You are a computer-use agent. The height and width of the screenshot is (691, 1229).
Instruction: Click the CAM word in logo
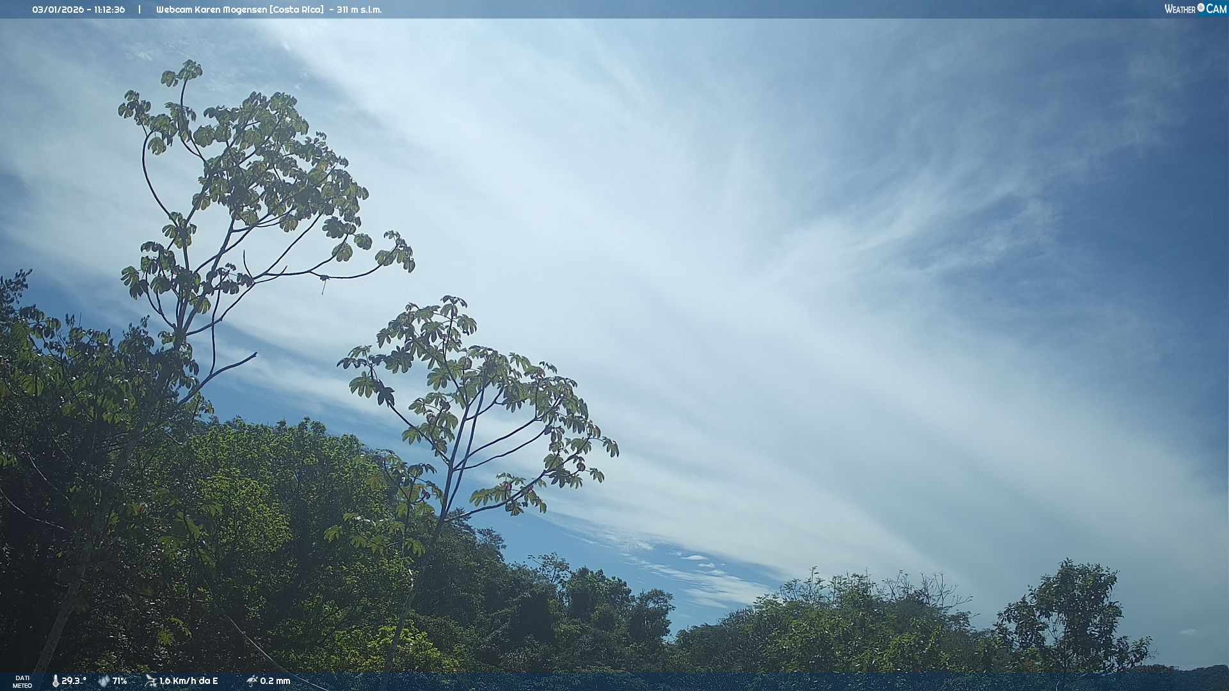pos(1216,9)
